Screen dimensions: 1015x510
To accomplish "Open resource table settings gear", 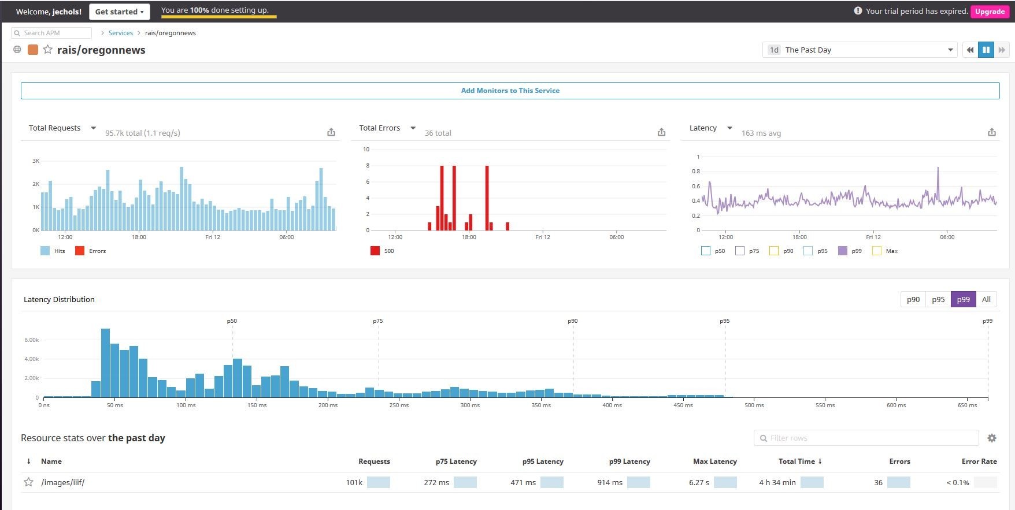I will [x=992, y=438].
